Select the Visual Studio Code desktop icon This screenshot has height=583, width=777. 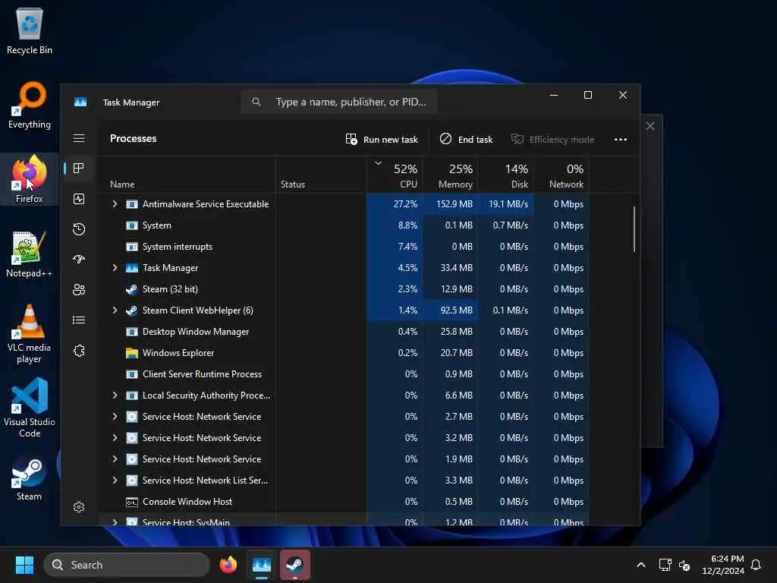tap(30, 408)
